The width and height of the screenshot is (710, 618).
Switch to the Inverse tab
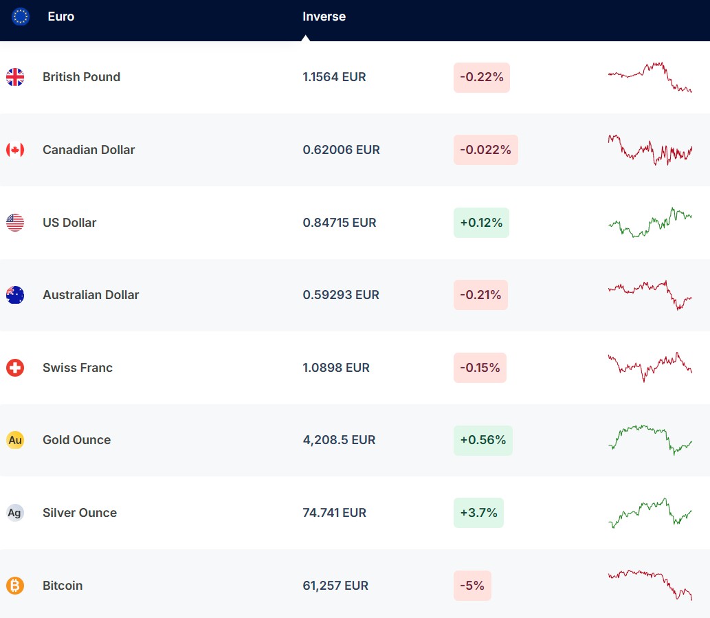pos(324,16)
